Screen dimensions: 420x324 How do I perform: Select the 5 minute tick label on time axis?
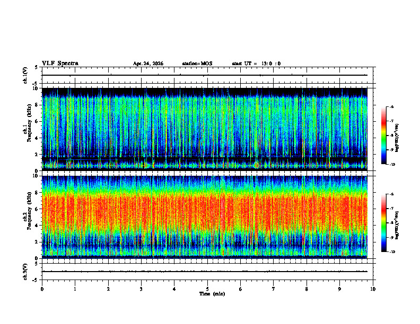[207, 289]
